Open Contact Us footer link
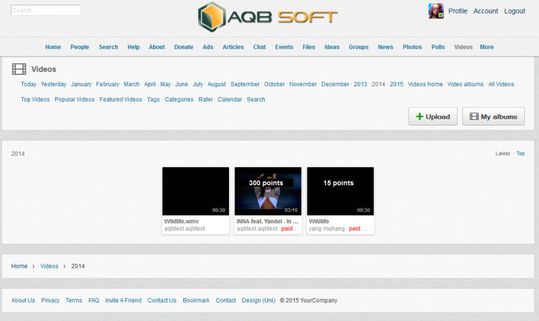The width and height of the screenshot is (539, 321). pos(162,300)
